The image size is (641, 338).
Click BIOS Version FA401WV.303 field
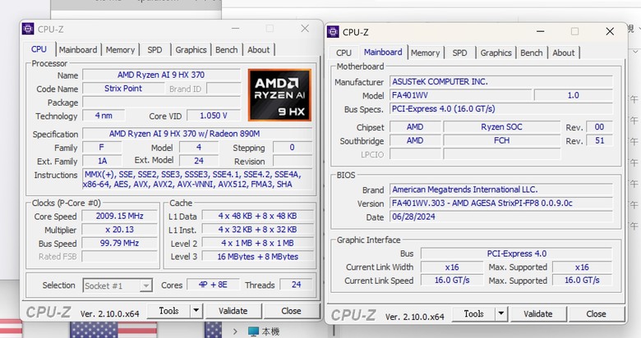click(501, 203)
